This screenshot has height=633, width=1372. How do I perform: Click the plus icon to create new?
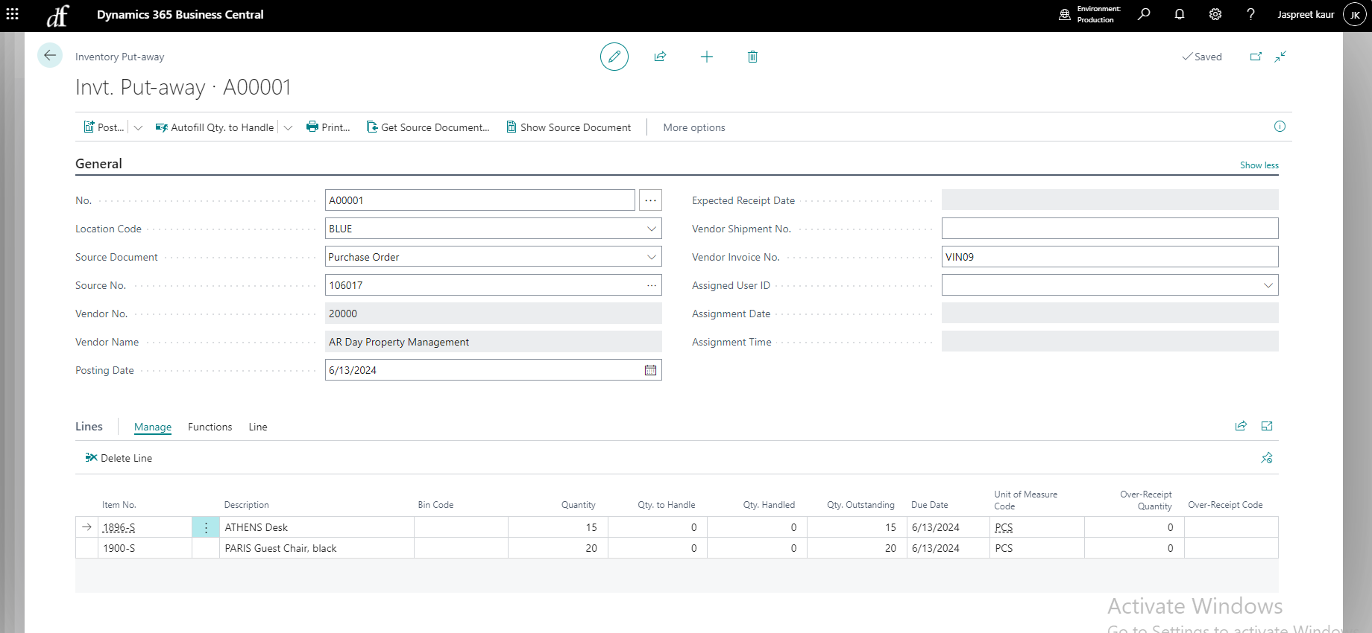pyautogui.click(x=706, y=57)
